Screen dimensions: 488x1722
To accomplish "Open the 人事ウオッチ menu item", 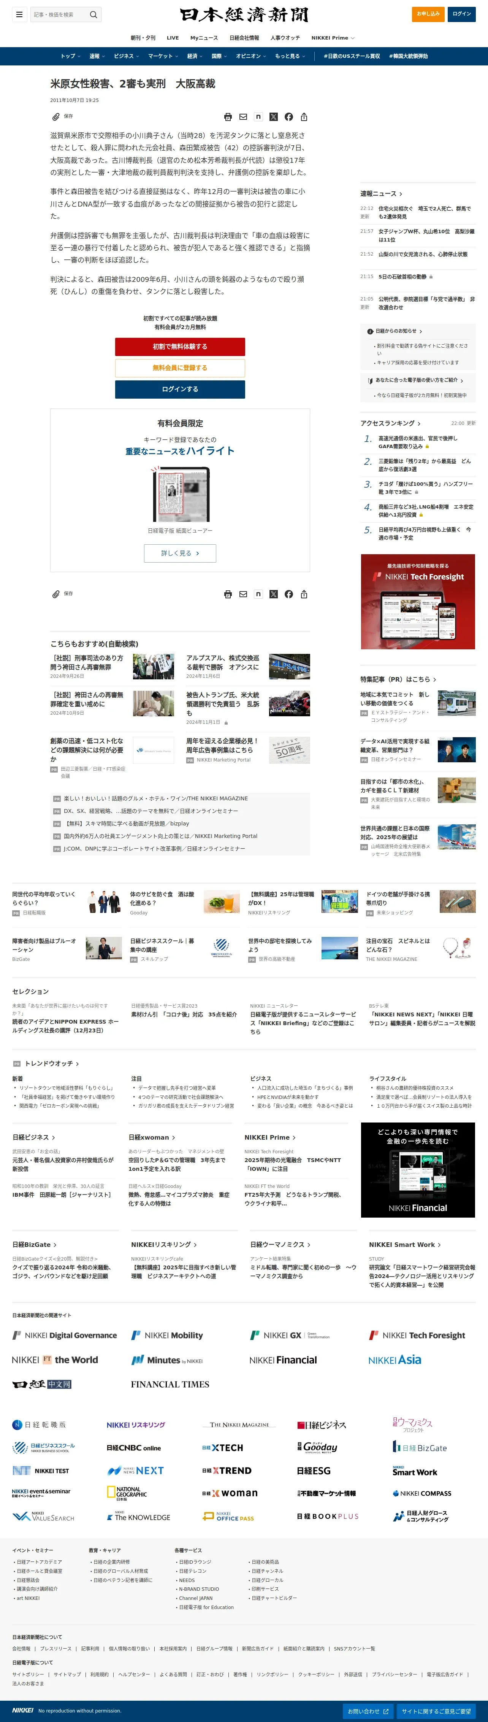I will point(285,38).
